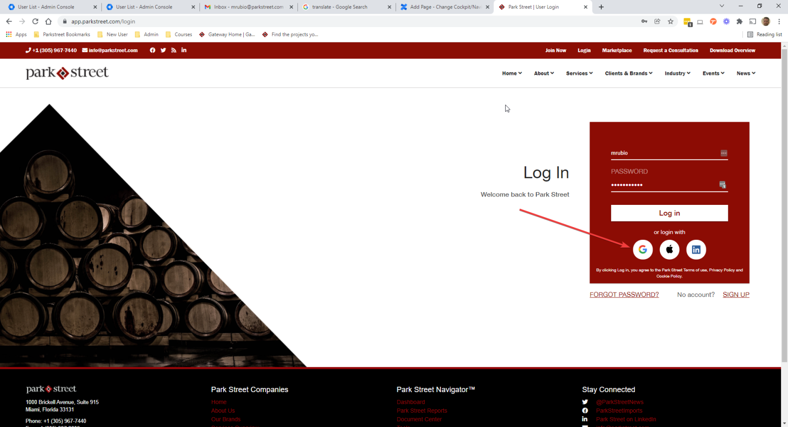Viewport: 788px width, 427px height.
Task: Switch to first User List - Admin Console tab
Action: 52,7
